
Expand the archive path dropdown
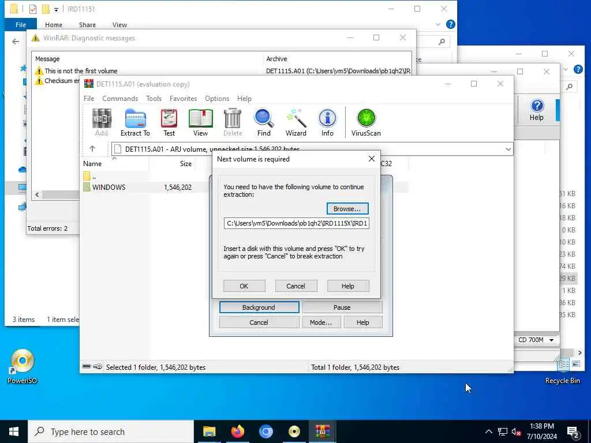[508, 149]
